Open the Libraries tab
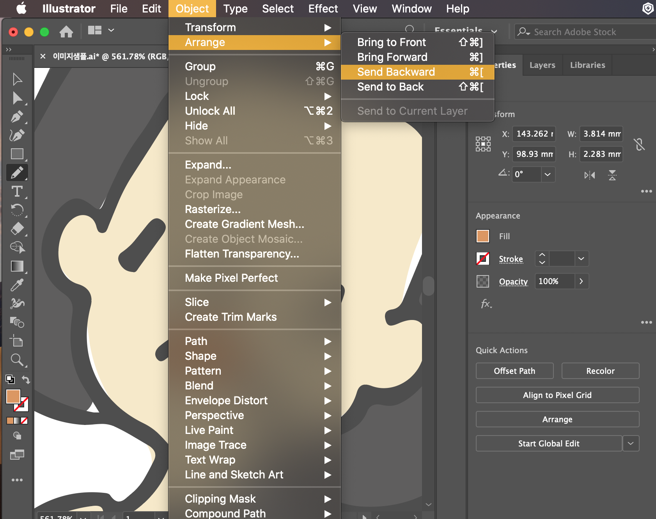Viewport: 656px width, 519px height. click(x=587, y=65)
